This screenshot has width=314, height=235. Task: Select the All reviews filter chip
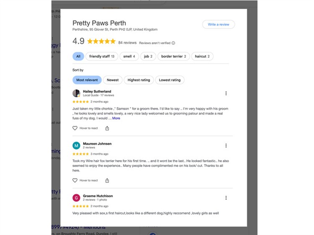tap(78, 56)
